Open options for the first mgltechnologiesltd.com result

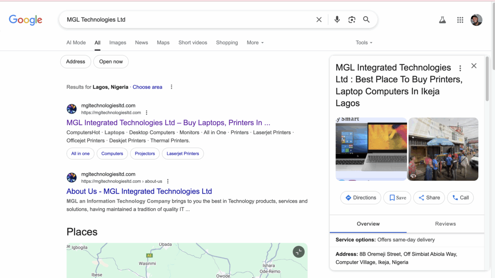147,113
